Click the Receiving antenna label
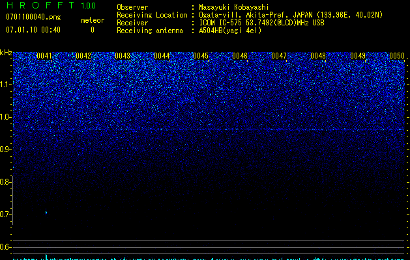Viewport: 410px width, 260px height. tap(150, 31)
